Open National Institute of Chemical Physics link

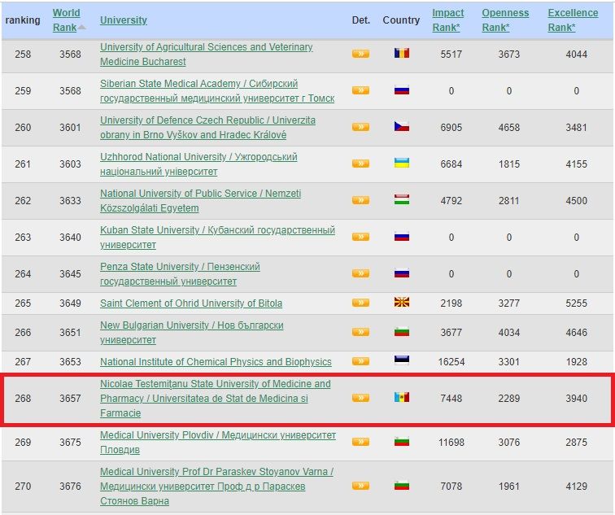pos(216,362)
